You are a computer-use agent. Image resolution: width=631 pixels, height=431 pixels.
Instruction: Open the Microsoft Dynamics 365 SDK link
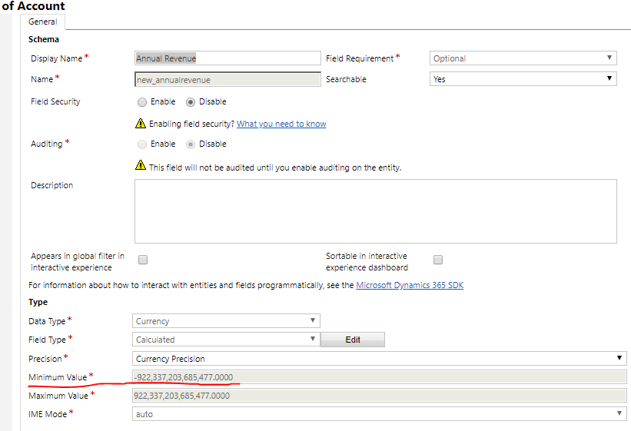(x=410, y=285)
